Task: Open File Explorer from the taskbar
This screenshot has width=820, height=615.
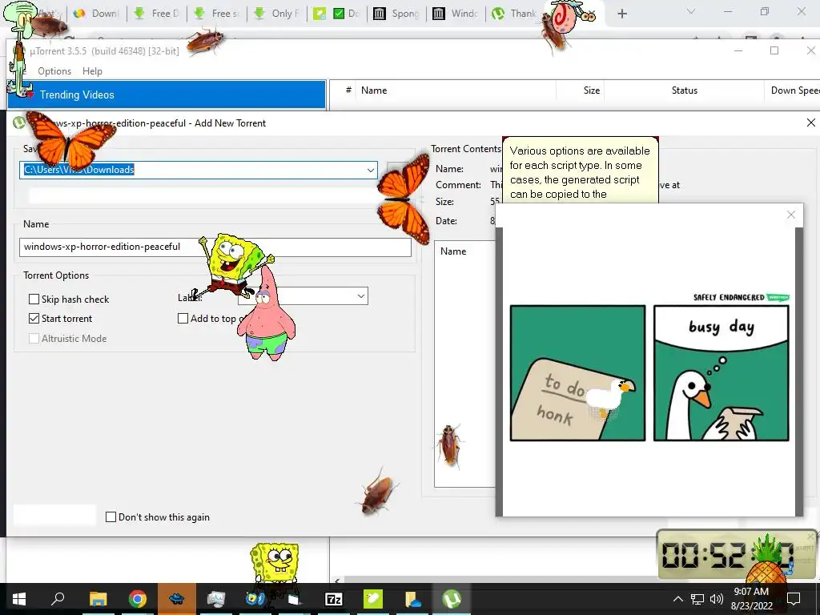Action: click(x=98, y=599)
